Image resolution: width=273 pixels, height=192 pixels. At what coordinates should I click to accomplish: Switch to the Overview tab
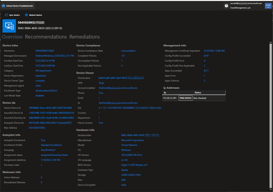12,37
